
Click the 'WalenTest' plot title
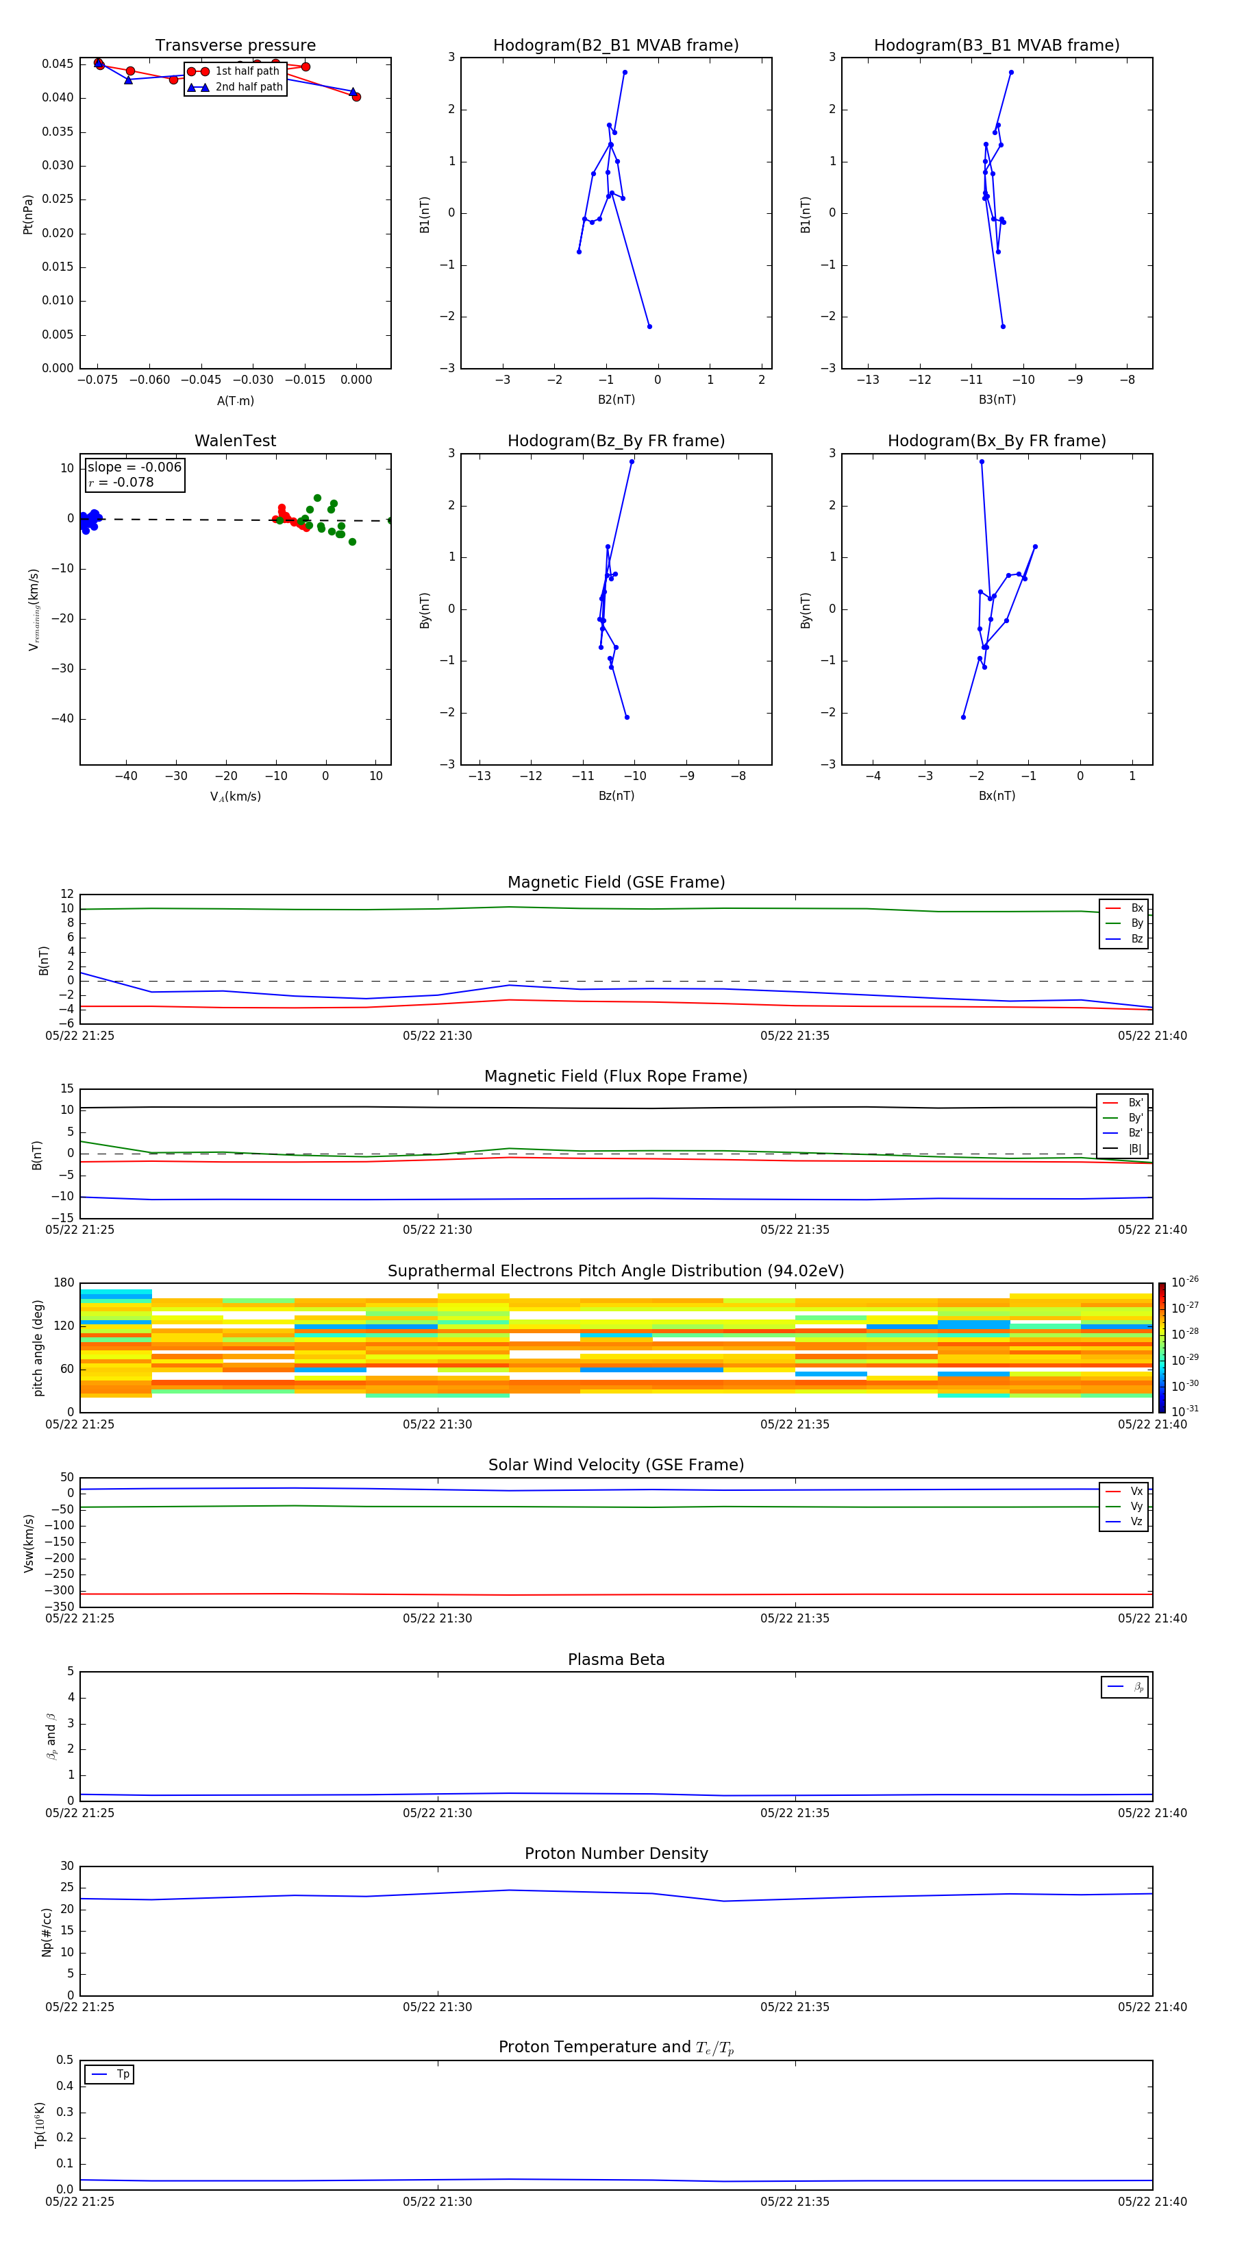tap(235, 441)
